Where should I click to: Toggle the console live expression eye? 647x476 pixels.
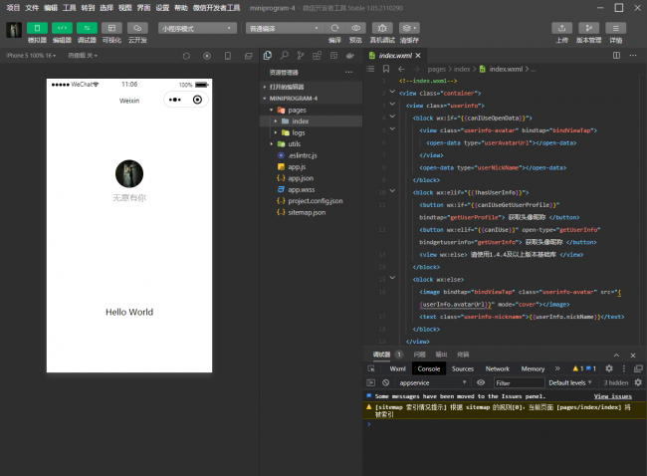tap(481, 382)
